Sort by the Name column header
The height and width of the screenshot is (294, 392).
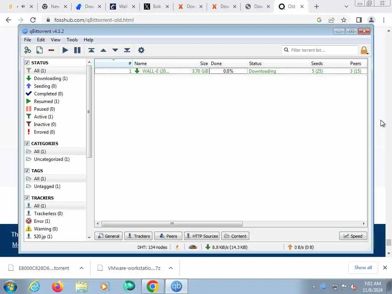pos(140,64)
